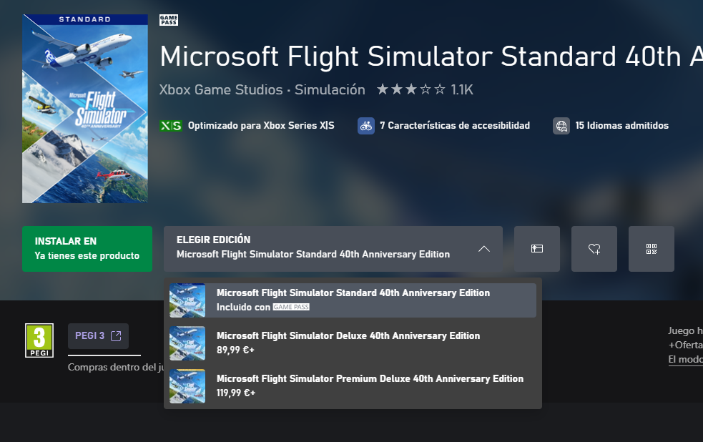The width and height of the screenshot is (703, 442).
Task: Click the Xbox Game Studios publisher link
Action: [221, 89]
